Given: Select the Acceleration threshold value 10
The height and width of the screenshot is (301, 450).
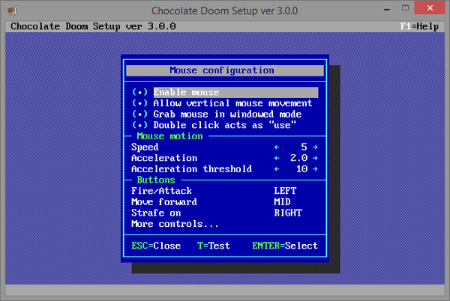Looking at the screenshot, I should pos(302,169).
